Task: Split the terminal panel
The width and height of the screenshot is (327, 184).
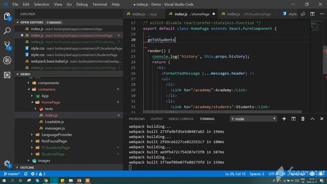Action: coord(293,119)
